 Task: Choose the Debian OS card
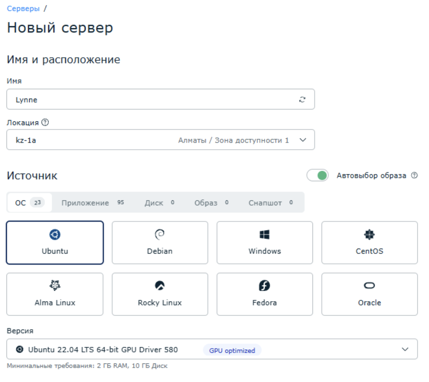tap(160, 243)
